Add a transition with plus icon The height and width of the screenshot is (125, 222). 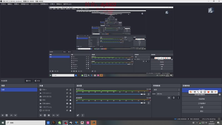click(x=169, y=98)
